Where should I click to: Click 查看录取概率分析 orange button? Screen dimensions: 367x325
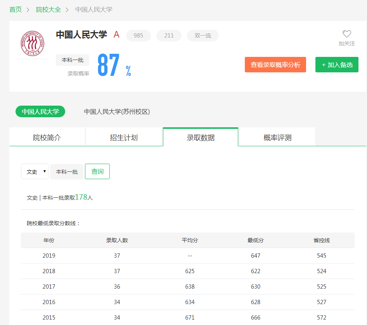click(x=275, y=65)
